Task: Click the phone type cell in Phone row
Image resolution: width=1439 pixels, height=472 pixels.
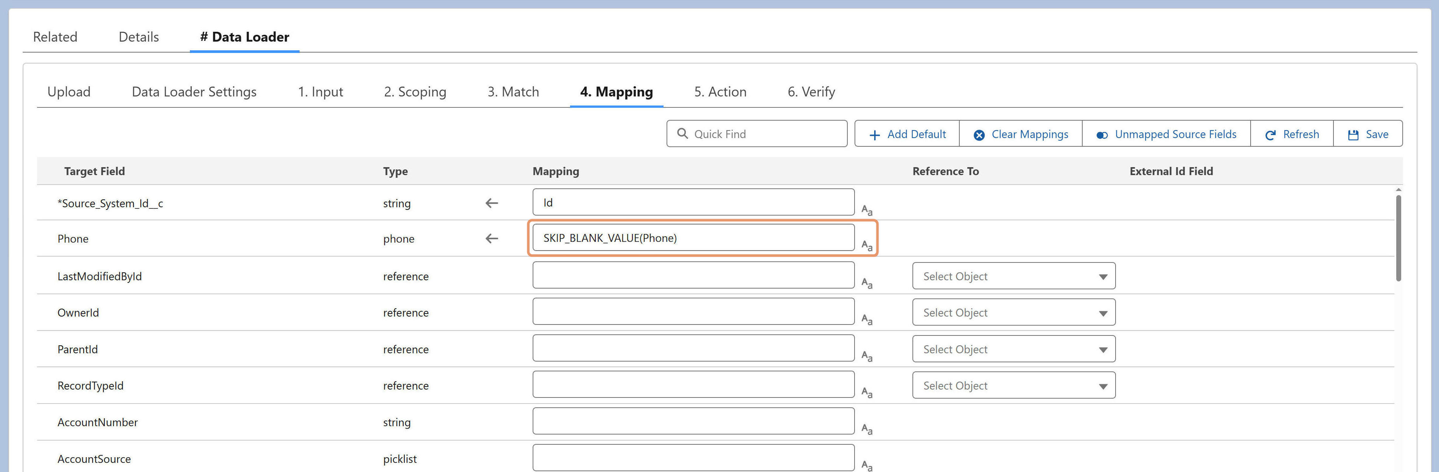Action: point(399,239)
